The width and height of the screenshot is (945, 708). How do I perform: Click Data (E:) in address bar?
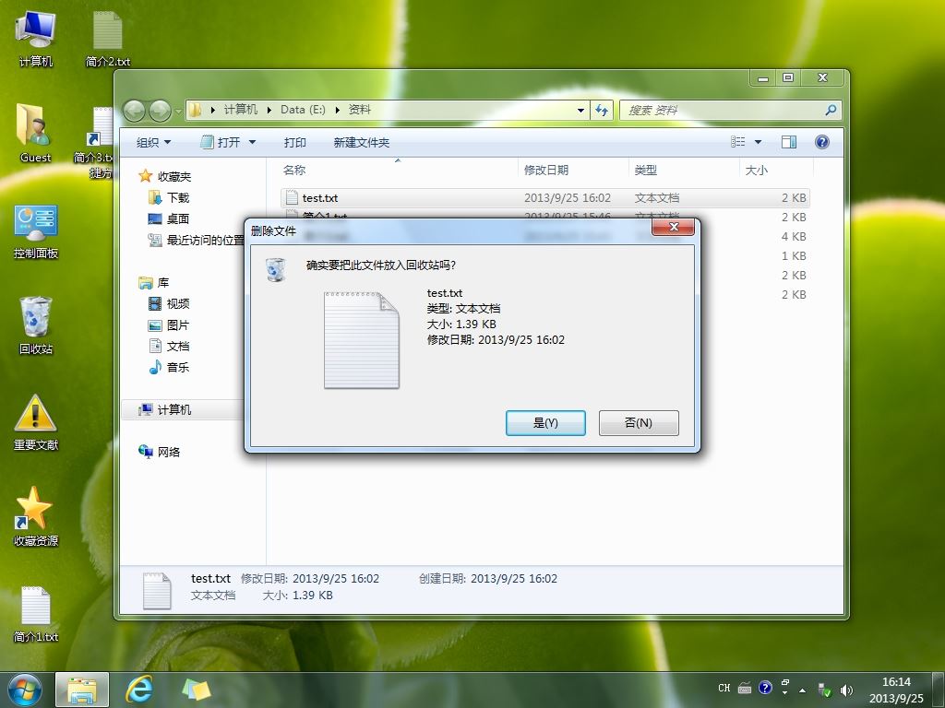tap(303, 110)
